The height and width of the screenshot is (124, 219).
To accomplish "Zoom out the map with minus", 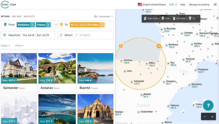I will [205, 117].
